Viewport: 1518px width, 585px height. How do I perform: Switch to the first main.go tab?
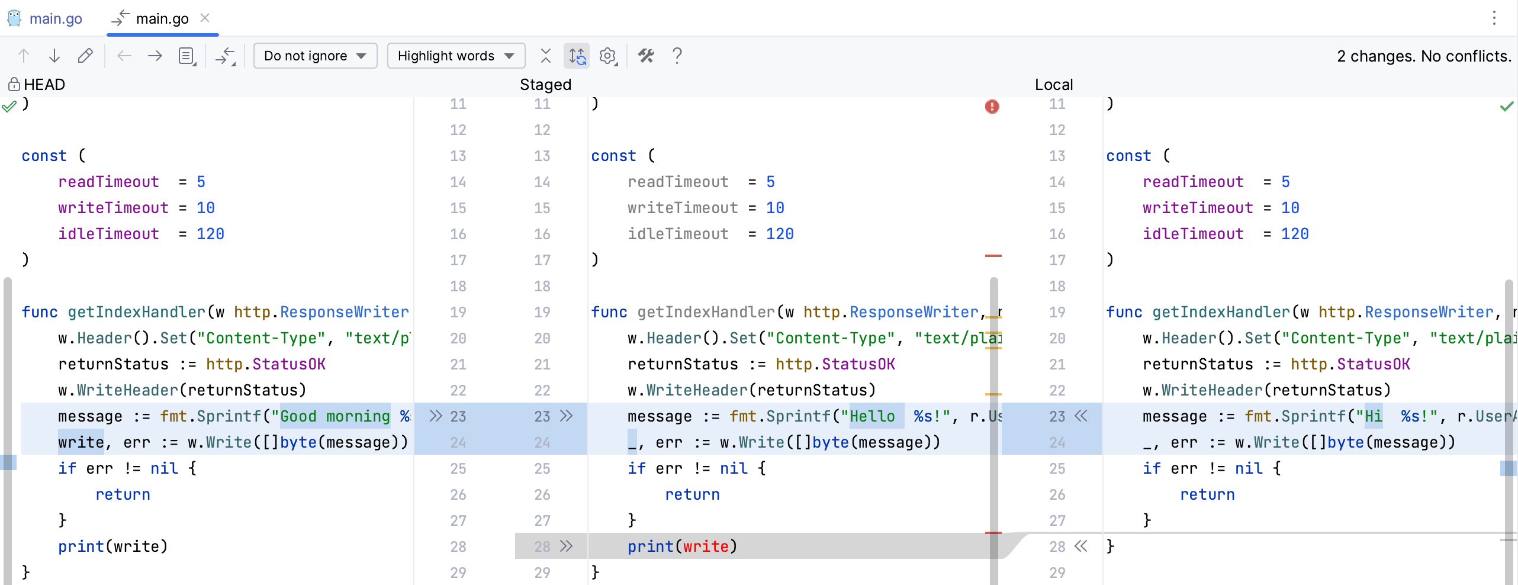point(46,18)
